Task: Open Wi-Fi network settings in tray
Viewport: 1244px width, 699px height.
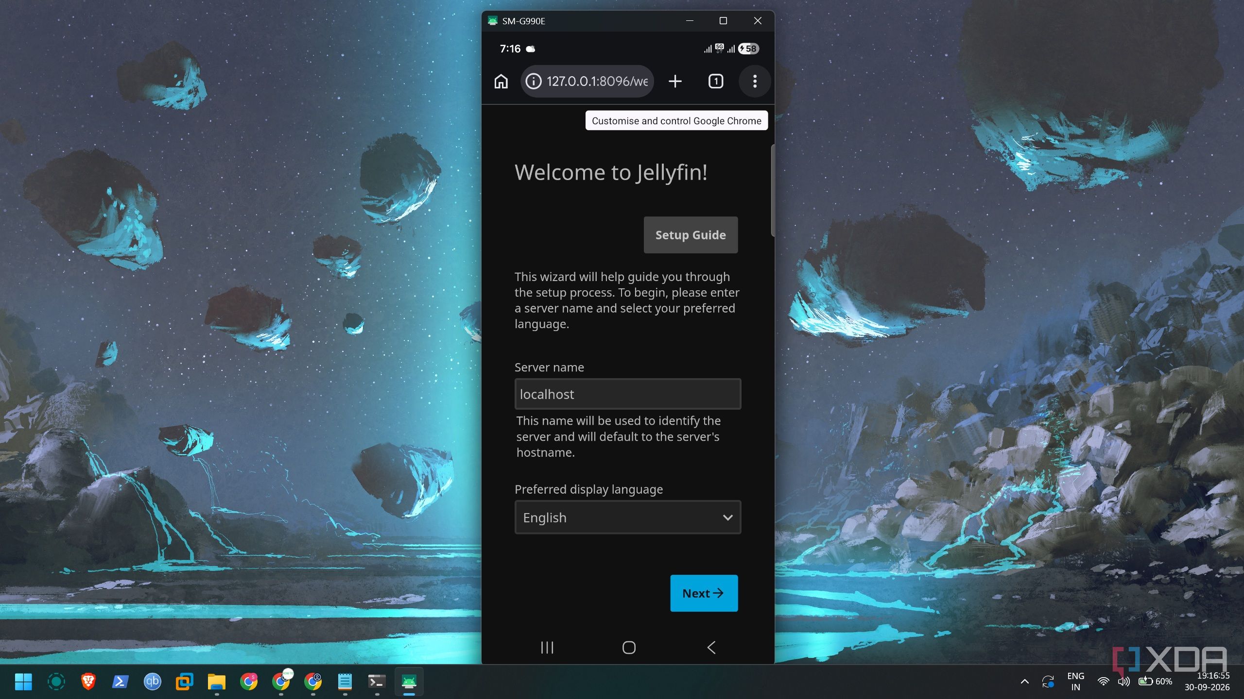Action: 1104,682
